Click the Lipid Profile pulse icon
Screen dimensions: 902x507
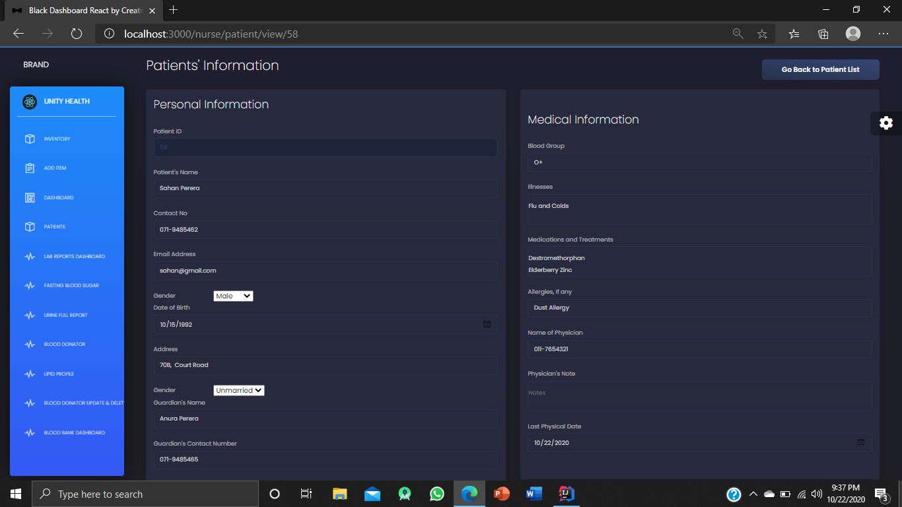[x=30, y=374]
